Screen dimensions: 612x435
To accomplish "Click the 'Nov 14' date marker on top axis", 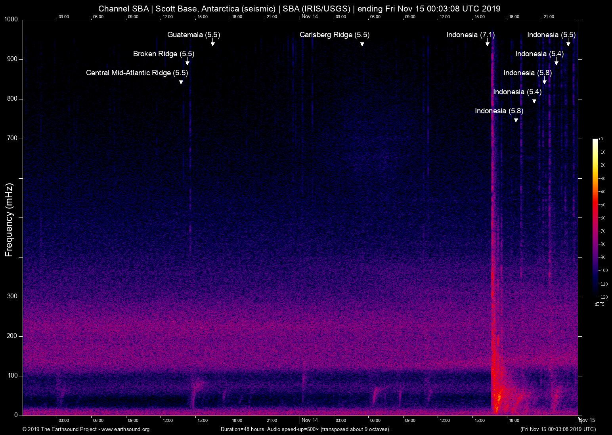I will 310,16.
